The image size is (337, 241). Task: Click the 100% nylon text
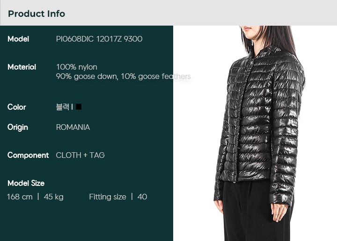coord(77,67)
